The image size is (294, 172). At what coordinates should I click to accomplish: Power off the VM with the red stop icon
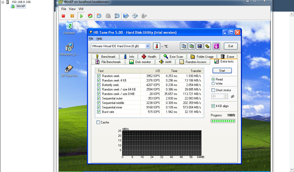(x=63, y=16)
